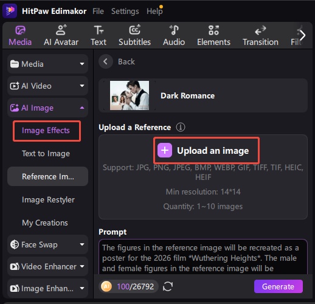The image size is (315, 304).
Task: Click the Back chevron button
Action: (x=106, y=61)
